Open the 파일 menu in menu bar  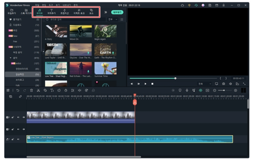(x=37, y=5)
